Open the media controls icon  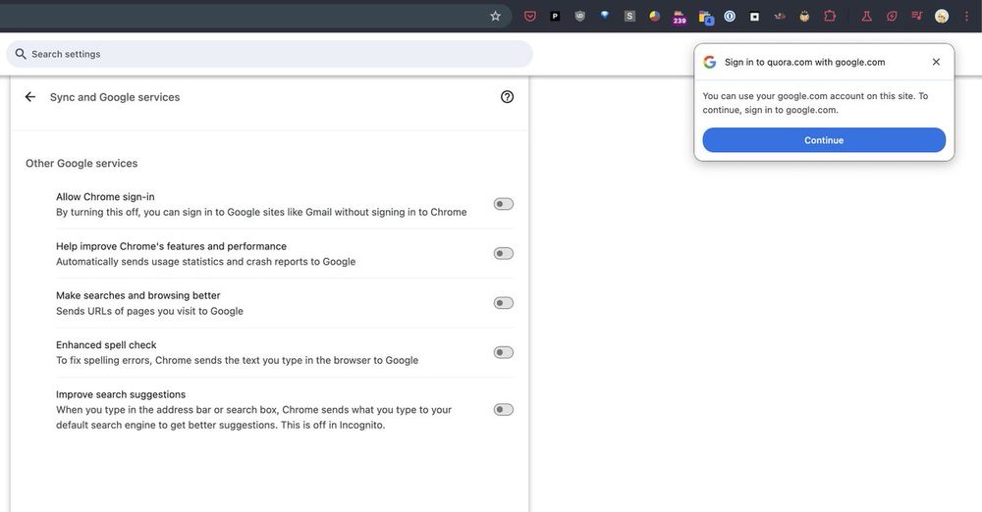pyautogui.click(x=917, y=17)
